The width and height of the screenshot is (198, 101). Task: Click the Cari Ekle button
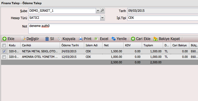141,39
